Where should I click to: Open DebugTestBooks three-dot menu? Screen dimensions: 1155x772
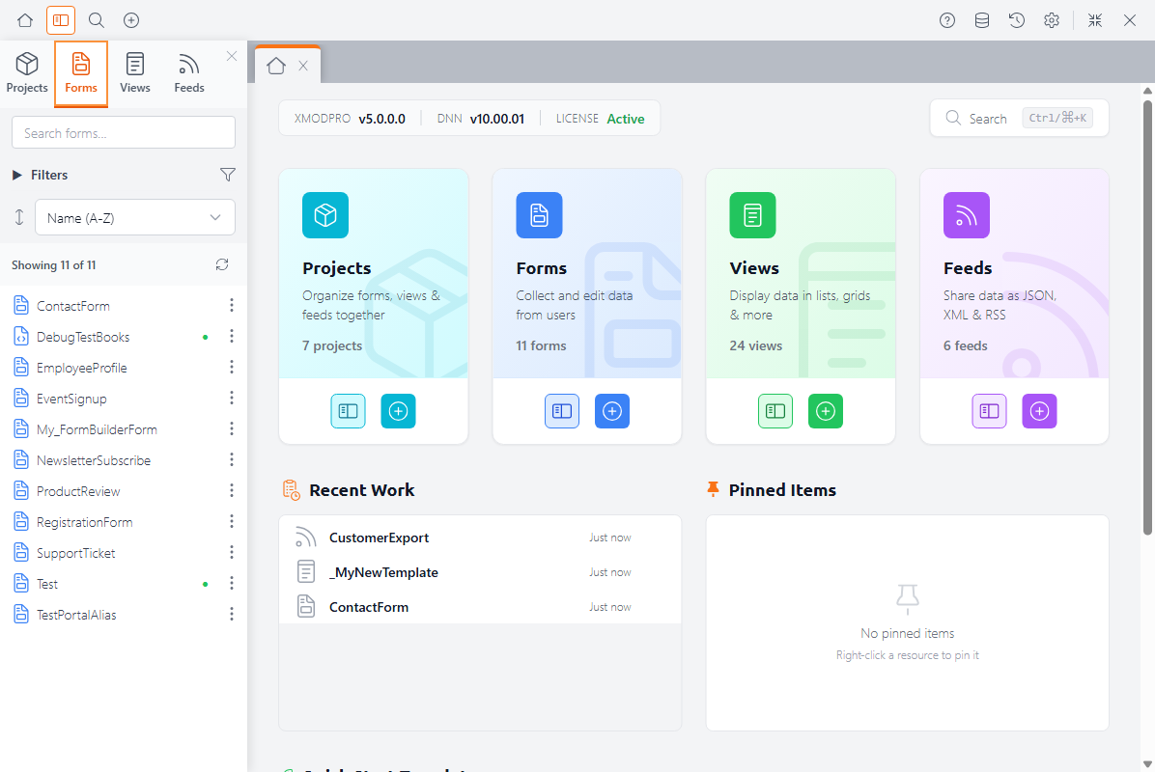click(232, 337)
